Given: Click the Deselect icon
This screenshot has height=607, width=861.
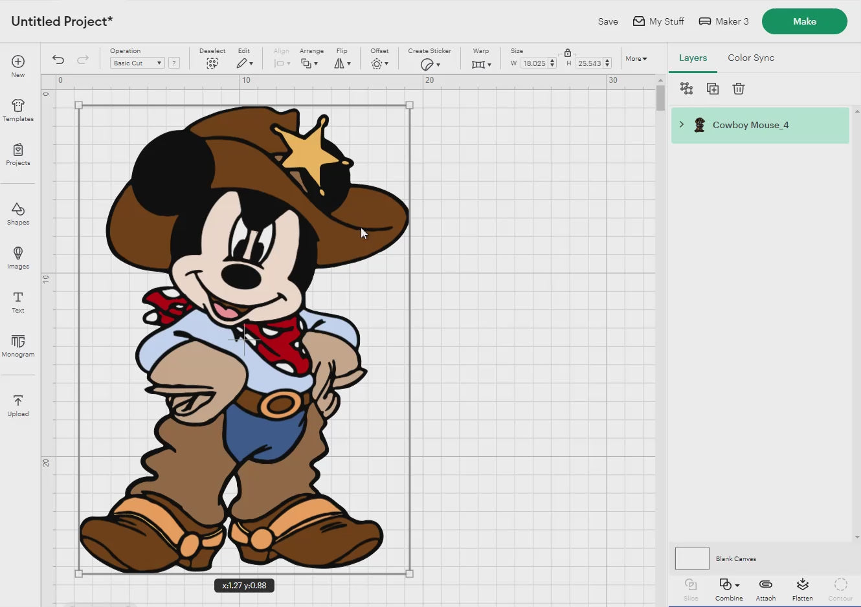Looking at the screenshot, I should [x=212, y=63].
